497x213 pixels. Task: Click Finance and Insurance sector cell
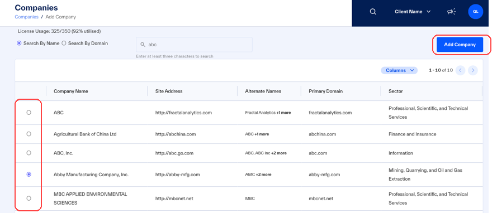(413, 134)
